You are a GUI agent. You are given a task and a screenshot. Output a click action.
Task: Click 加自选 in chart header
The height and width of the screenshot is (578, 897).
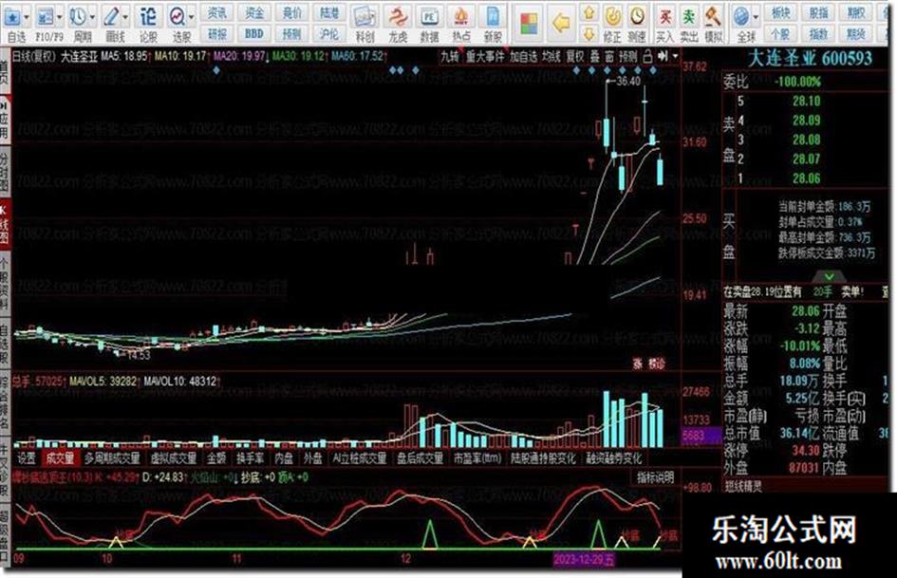pyautogui.click(x=523, y=56)
